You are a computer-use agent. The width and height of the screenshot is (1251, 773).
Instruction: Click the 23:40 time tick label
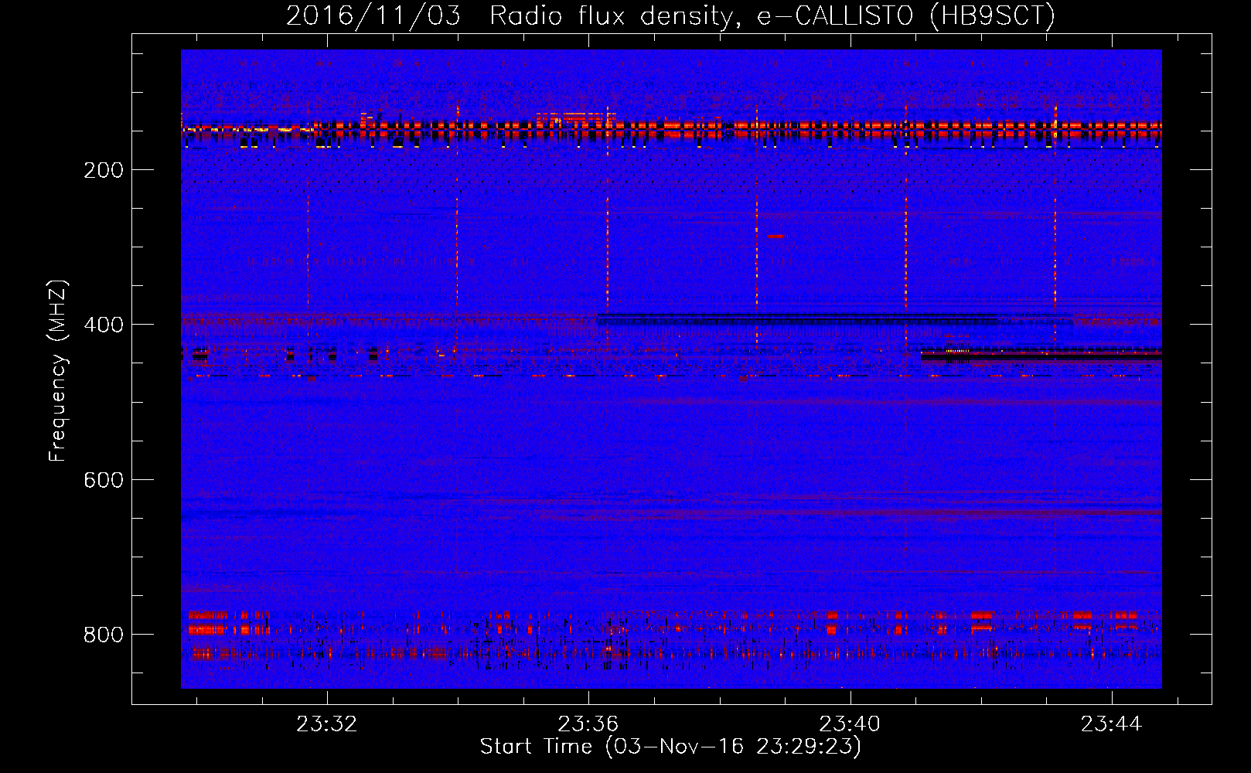click(x=850, y=724)
